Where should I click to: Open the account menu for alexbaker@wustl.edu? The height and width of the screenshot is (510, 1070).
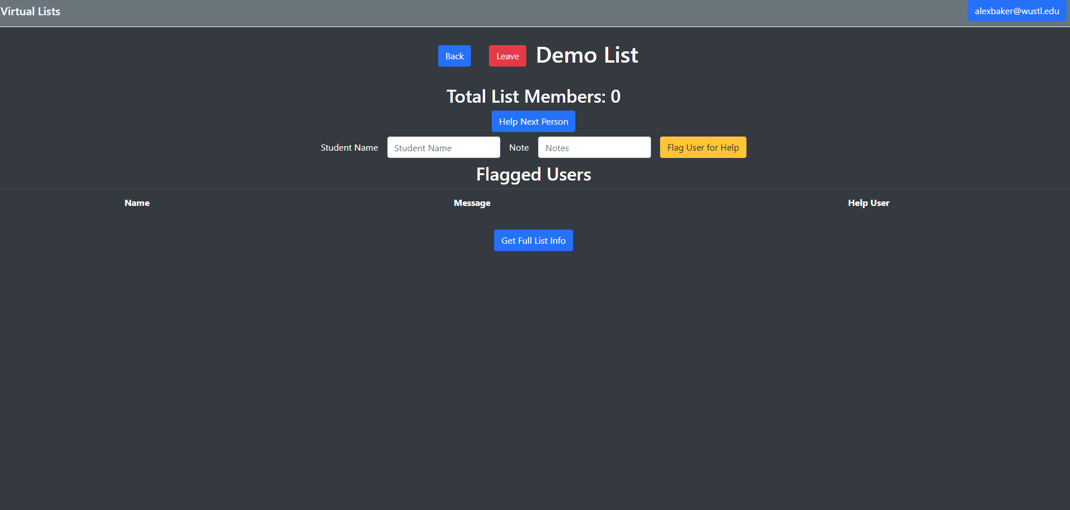click(1016, 11)
